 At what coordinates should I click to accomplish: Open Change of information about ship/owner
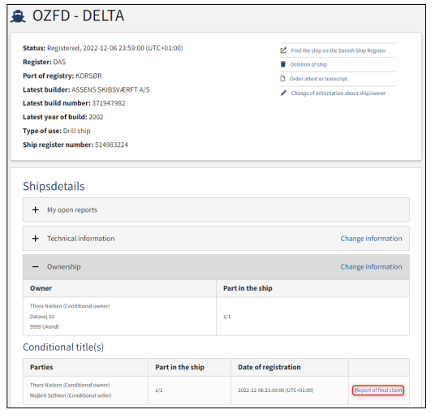[x=338, y=93]
